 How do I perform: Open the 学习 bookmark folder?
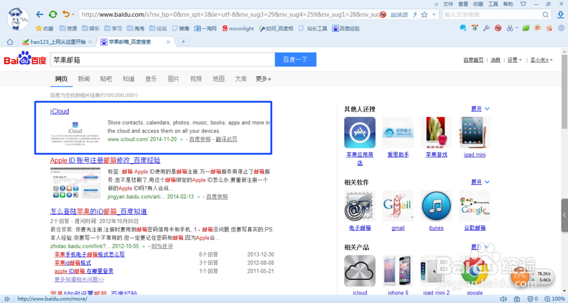[x=113, y=28]
